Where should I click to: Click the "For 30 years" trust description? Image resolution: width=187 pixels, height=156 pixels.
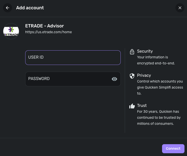point(159,118)
